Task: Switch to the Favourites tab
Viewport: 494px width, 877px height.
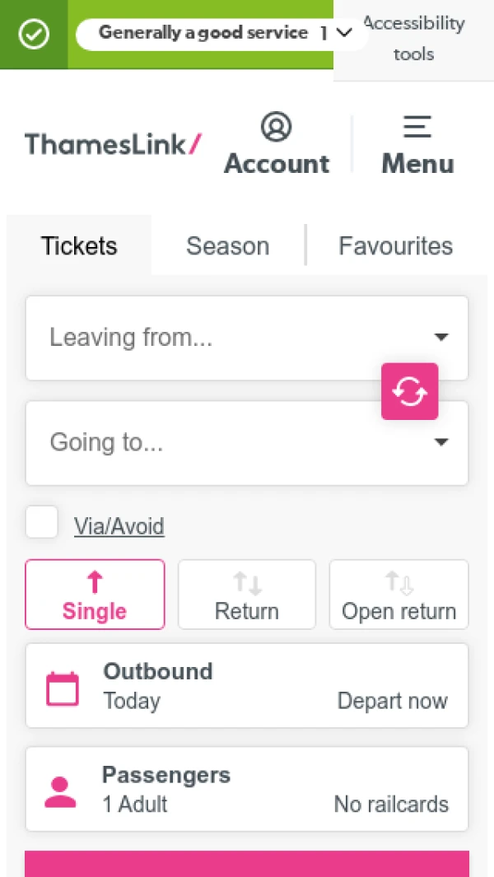Action: tap(395, 245)
